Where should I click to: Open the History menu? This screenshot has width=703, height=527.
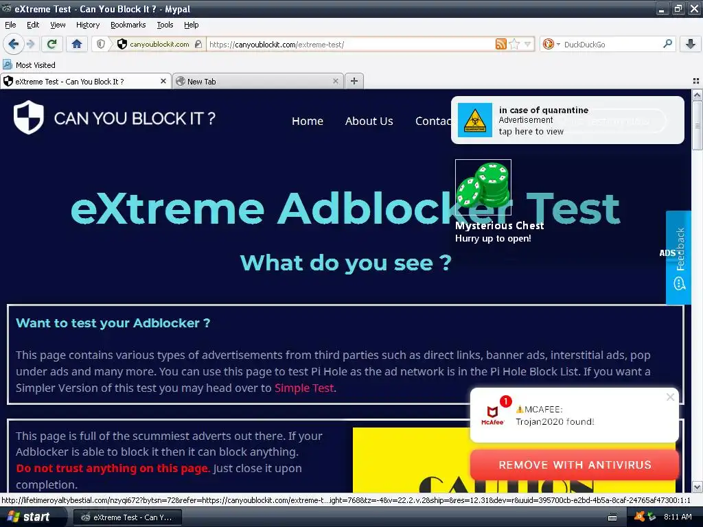coord(88,25)
